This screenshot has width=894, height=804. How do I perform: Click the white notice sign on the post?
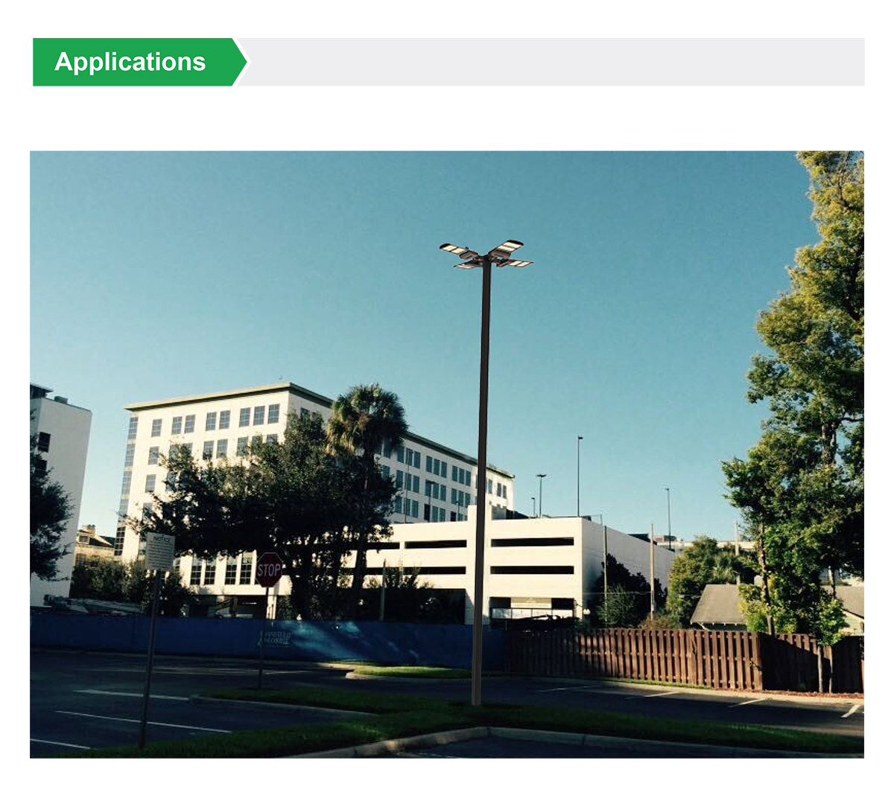click(x=159, y=552)
